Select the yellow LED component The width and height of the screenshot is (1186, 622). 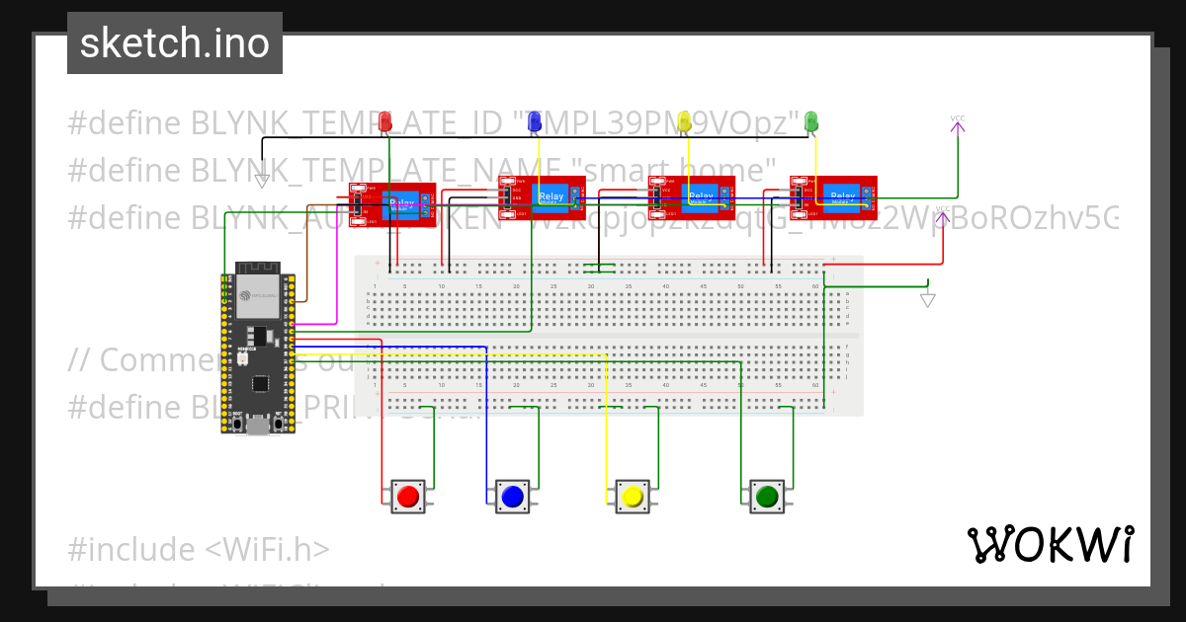(682, 120)
